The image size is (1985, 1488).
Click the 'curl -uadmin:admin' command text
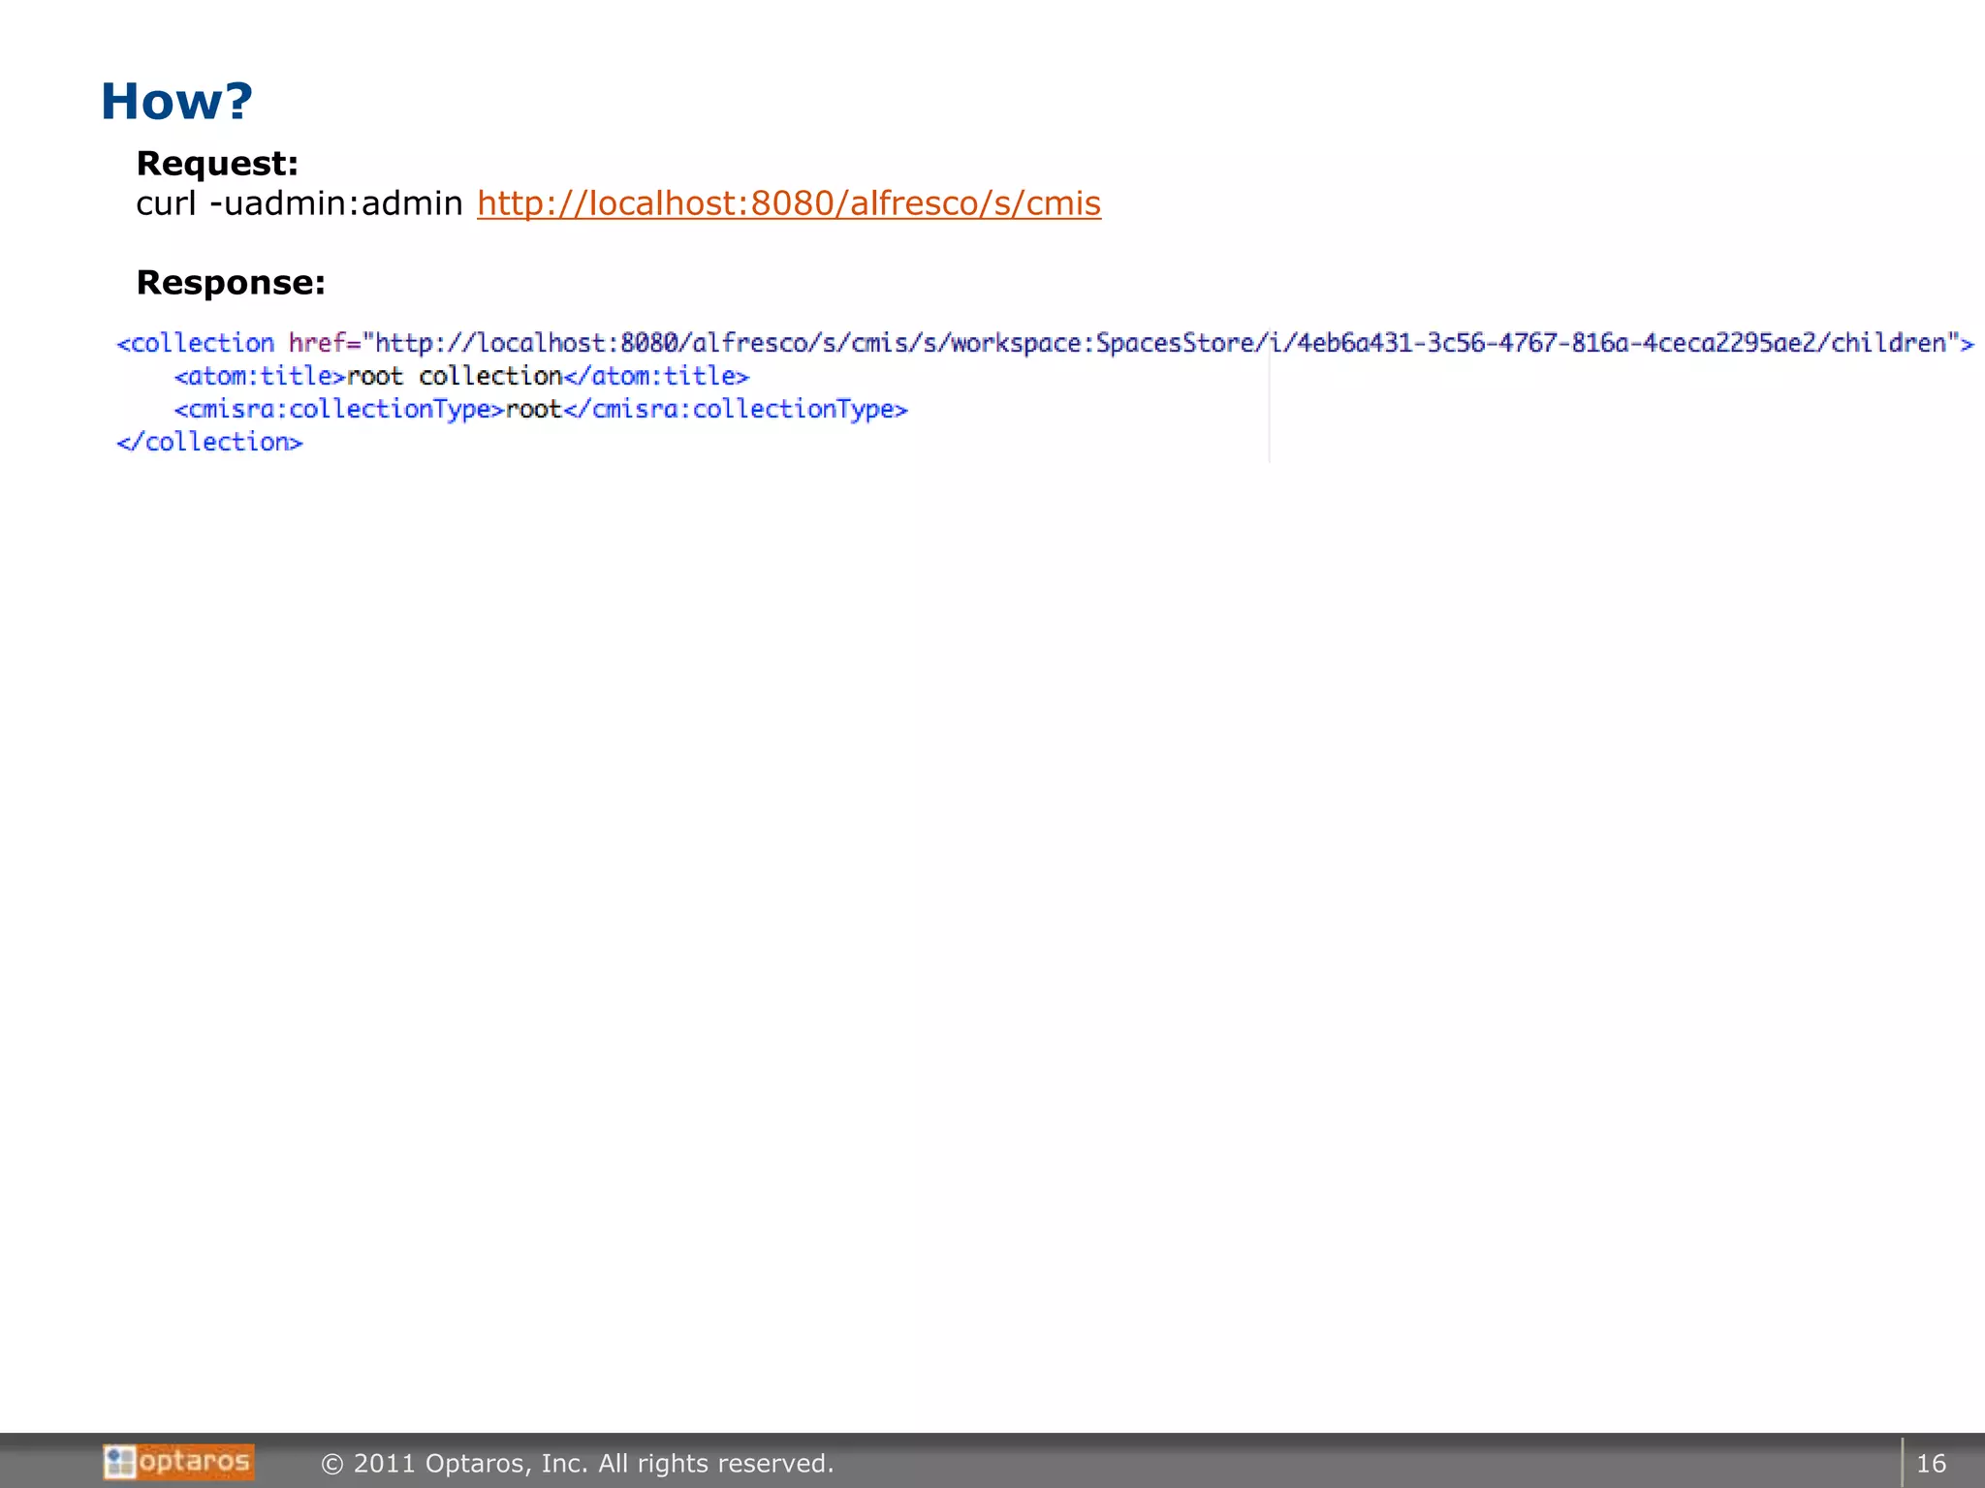[299, 203]
